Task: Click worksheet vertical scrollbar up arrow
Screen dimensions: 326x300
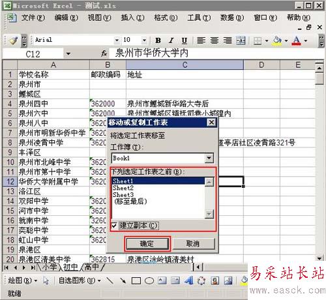Action: pos(319,68)
